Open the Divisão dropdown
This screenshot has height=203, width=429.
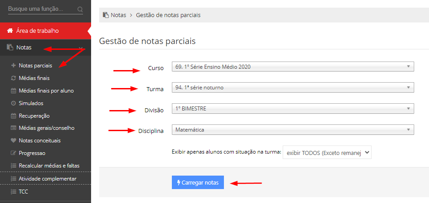[x=293, y=109]
